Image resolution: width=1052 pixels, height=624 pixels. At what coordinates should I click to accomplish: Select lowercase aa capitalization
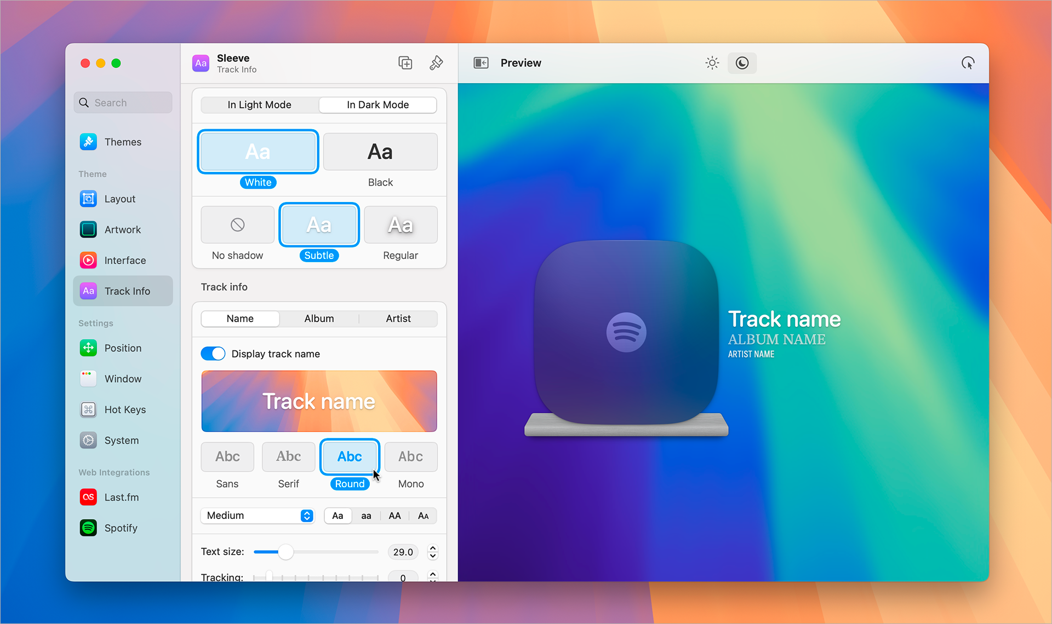pyautogui.click(x=366, y=516)
